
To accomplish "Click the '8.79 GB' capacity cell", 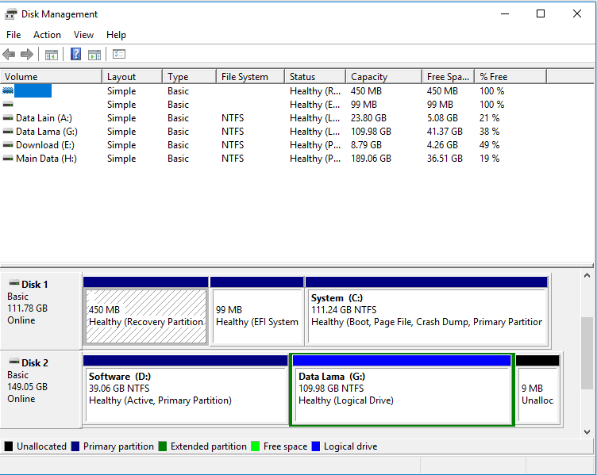I will (366, 145).
